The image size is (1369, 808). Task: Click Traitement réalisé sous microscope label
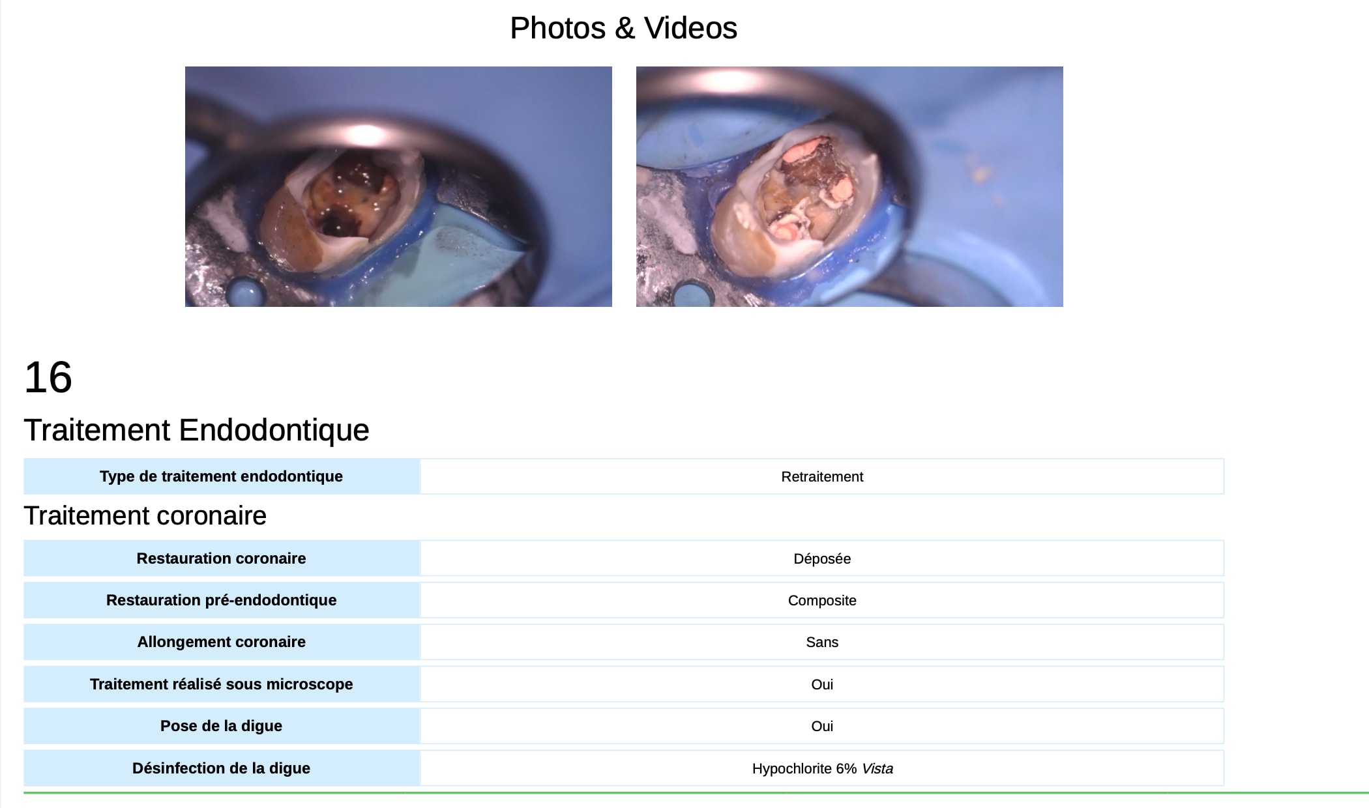(221, 684)
